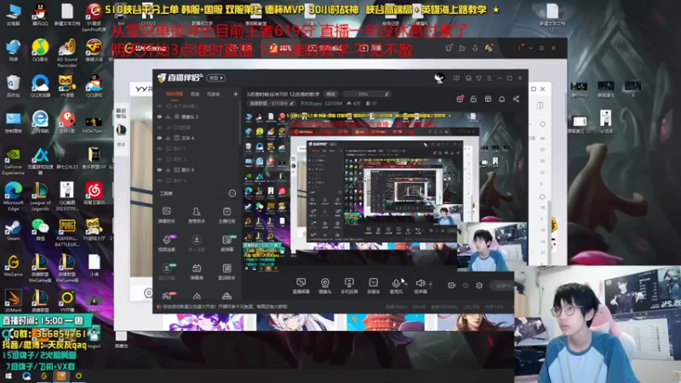Open the 3DMark desktop icon
Viewport: 681px width, 383px height.
coord(13,301)
